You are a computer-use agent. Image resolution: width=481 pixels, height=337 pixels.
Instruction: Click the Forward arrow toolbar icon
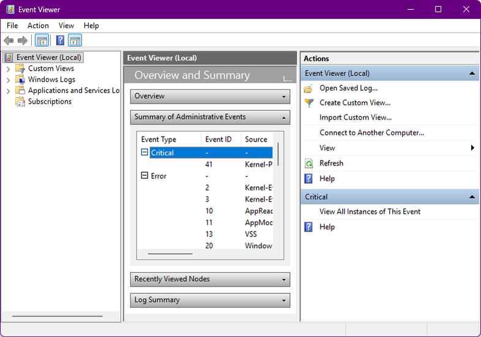[23, 40]
